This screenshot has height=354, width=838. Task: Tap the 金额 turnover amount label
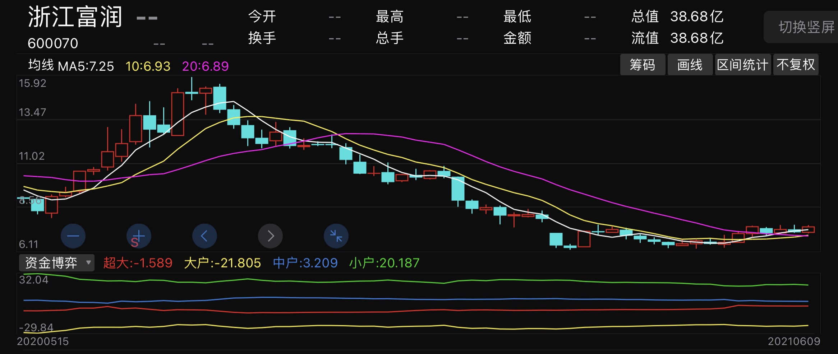point(517,38)
